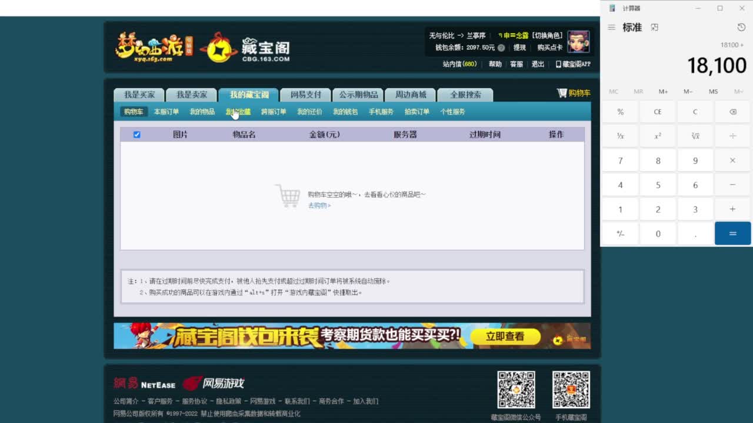The height and width of the screenshot is (423, 753).
Task: Click the Calculator reciprocal 1/x key
Action: [x=620, y=136]
